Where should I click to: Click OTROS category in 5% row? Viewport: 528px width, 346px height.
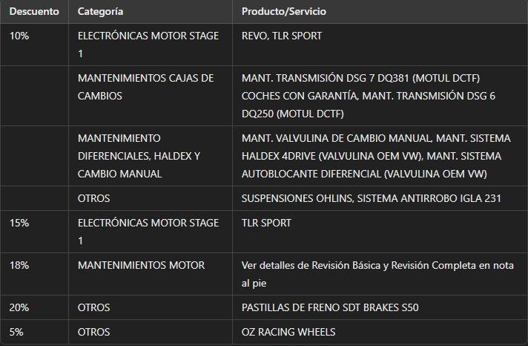151,332
